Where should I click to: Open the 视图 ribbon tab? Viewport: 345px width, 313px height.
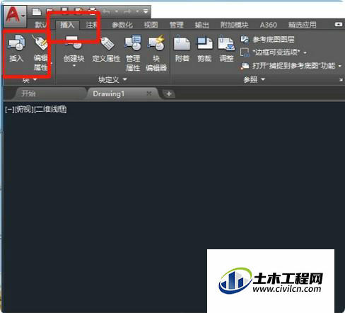pyautogui.click(x=151, y=25)
